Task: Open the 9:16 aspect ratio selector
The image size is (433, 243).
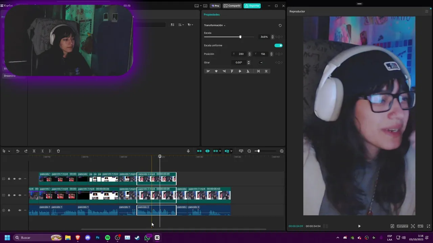Action: click(x=420, y=226)
